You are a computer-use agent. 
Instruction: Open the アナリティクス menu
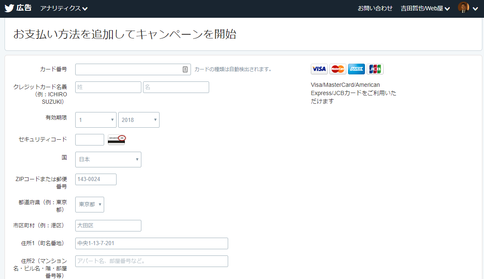click(x=64, y=8)
